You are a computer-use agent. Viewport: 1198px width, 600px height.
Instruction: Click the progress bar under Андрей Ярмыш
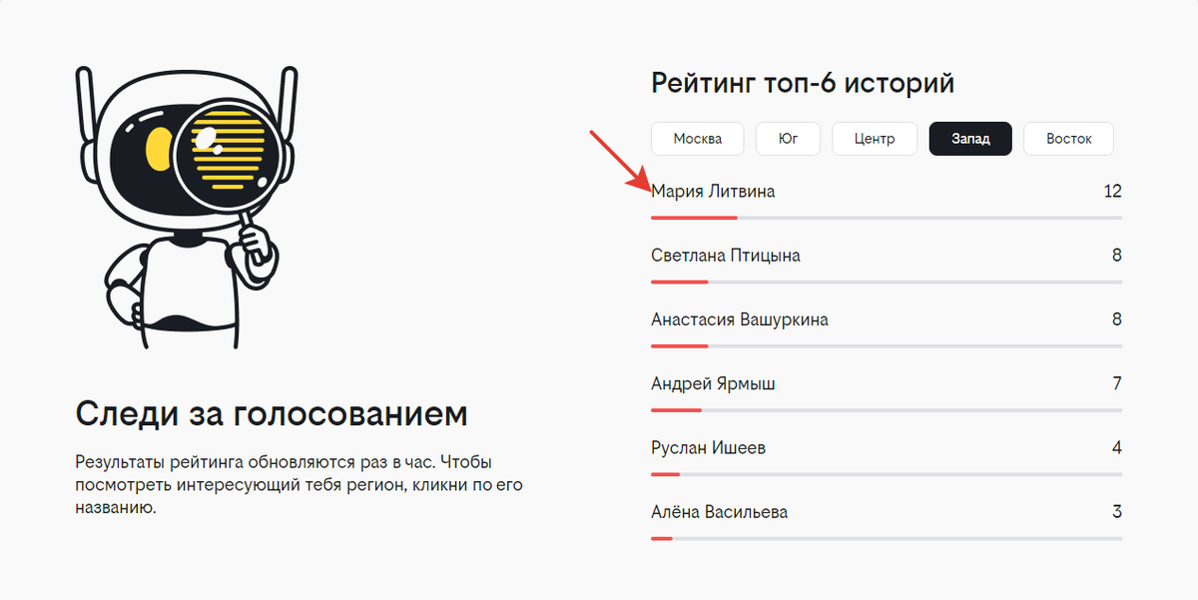(x=887, y=410)
